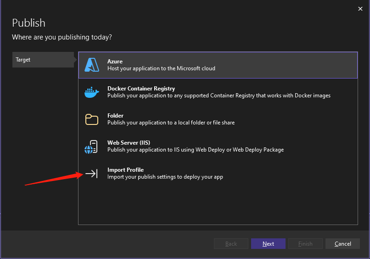Click the greyed-out Back button

(231, 244)
